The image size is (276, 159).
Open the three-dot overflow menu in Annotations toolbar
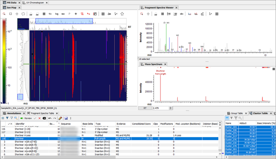click(71, 118)
